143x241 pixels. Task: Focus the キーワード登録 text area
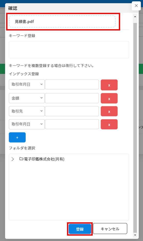69,50
